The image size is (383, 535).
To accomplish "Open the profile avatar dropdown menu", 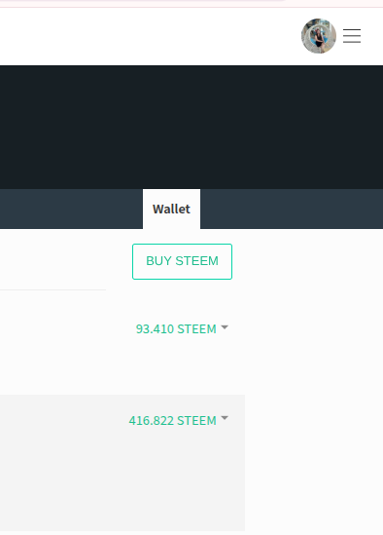I will 319,36.
